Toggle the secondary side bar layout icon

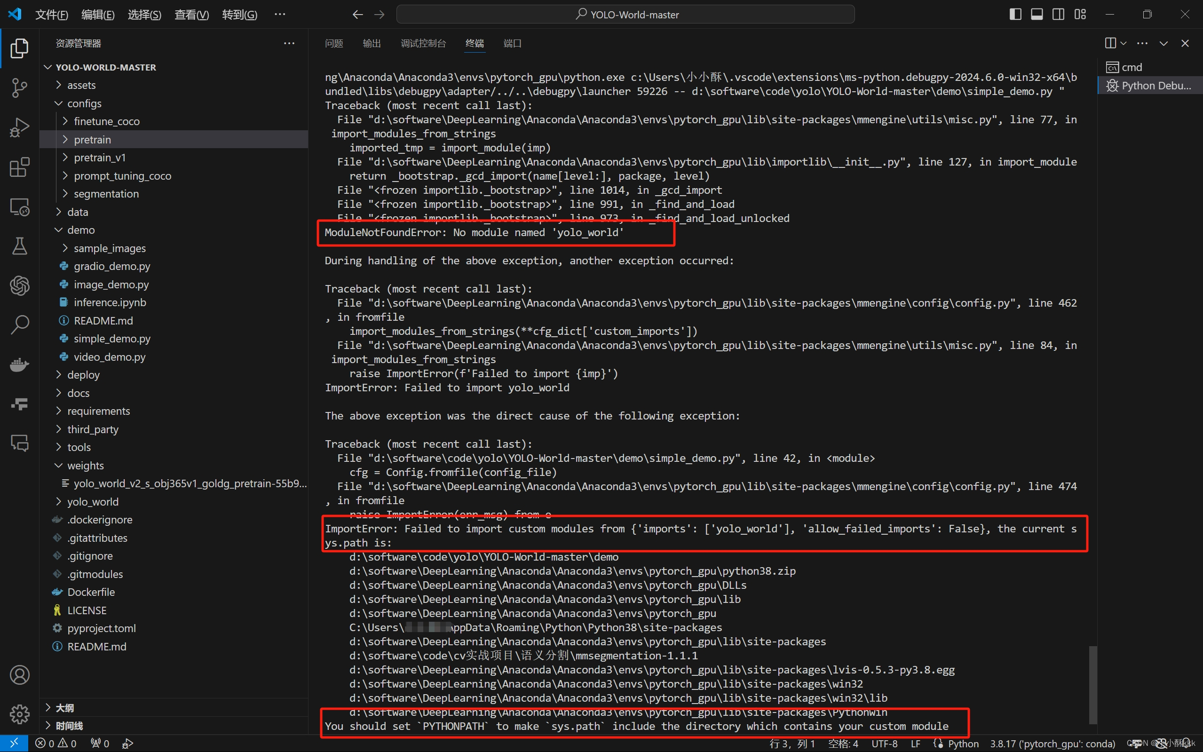click(x=1058, y=15)
